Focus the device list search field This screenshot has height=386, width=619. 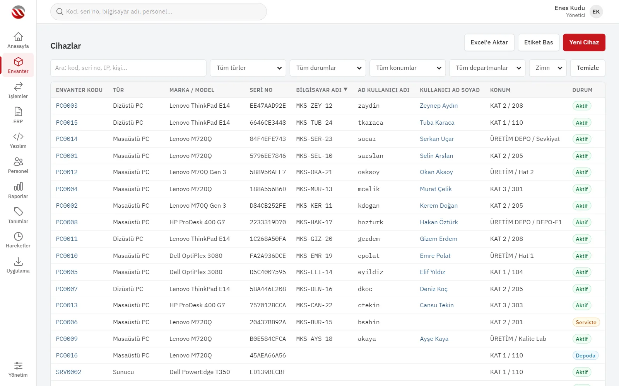[128, 68]
